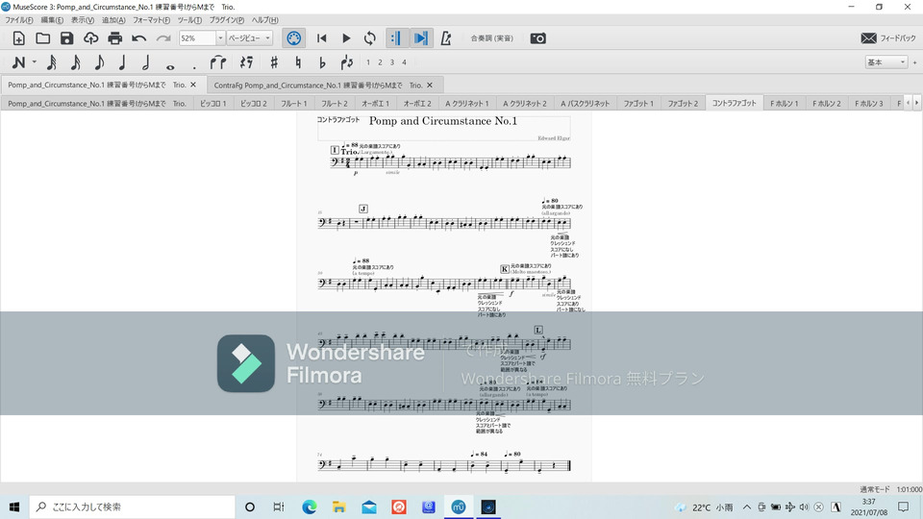Image resolution: width=923 pixels, height=519 pixels.
Task: Click the Windows Start button
Action: click(x=14, y=507)
